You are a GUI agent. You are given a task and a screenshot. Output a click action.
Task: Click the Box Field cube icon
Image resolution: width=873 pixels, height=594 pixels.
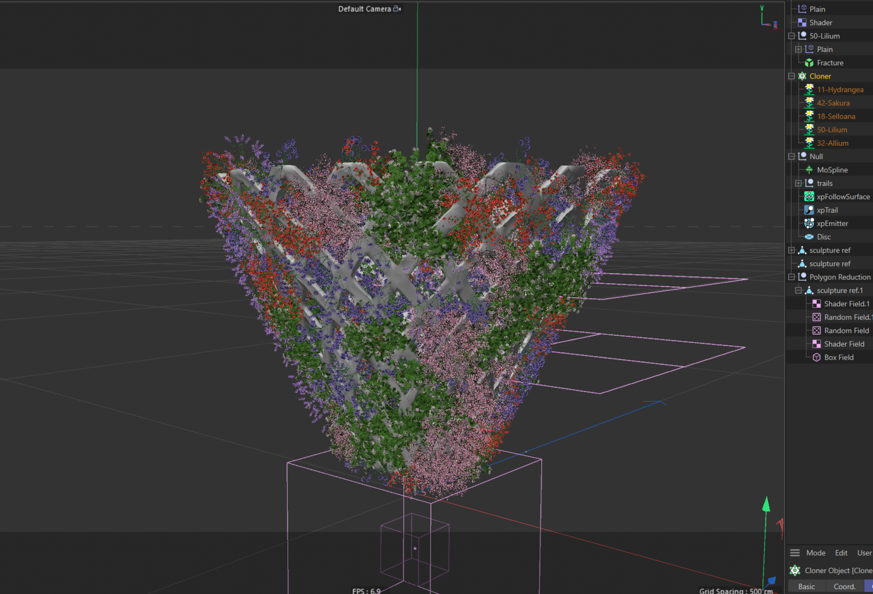pos(817,357)
